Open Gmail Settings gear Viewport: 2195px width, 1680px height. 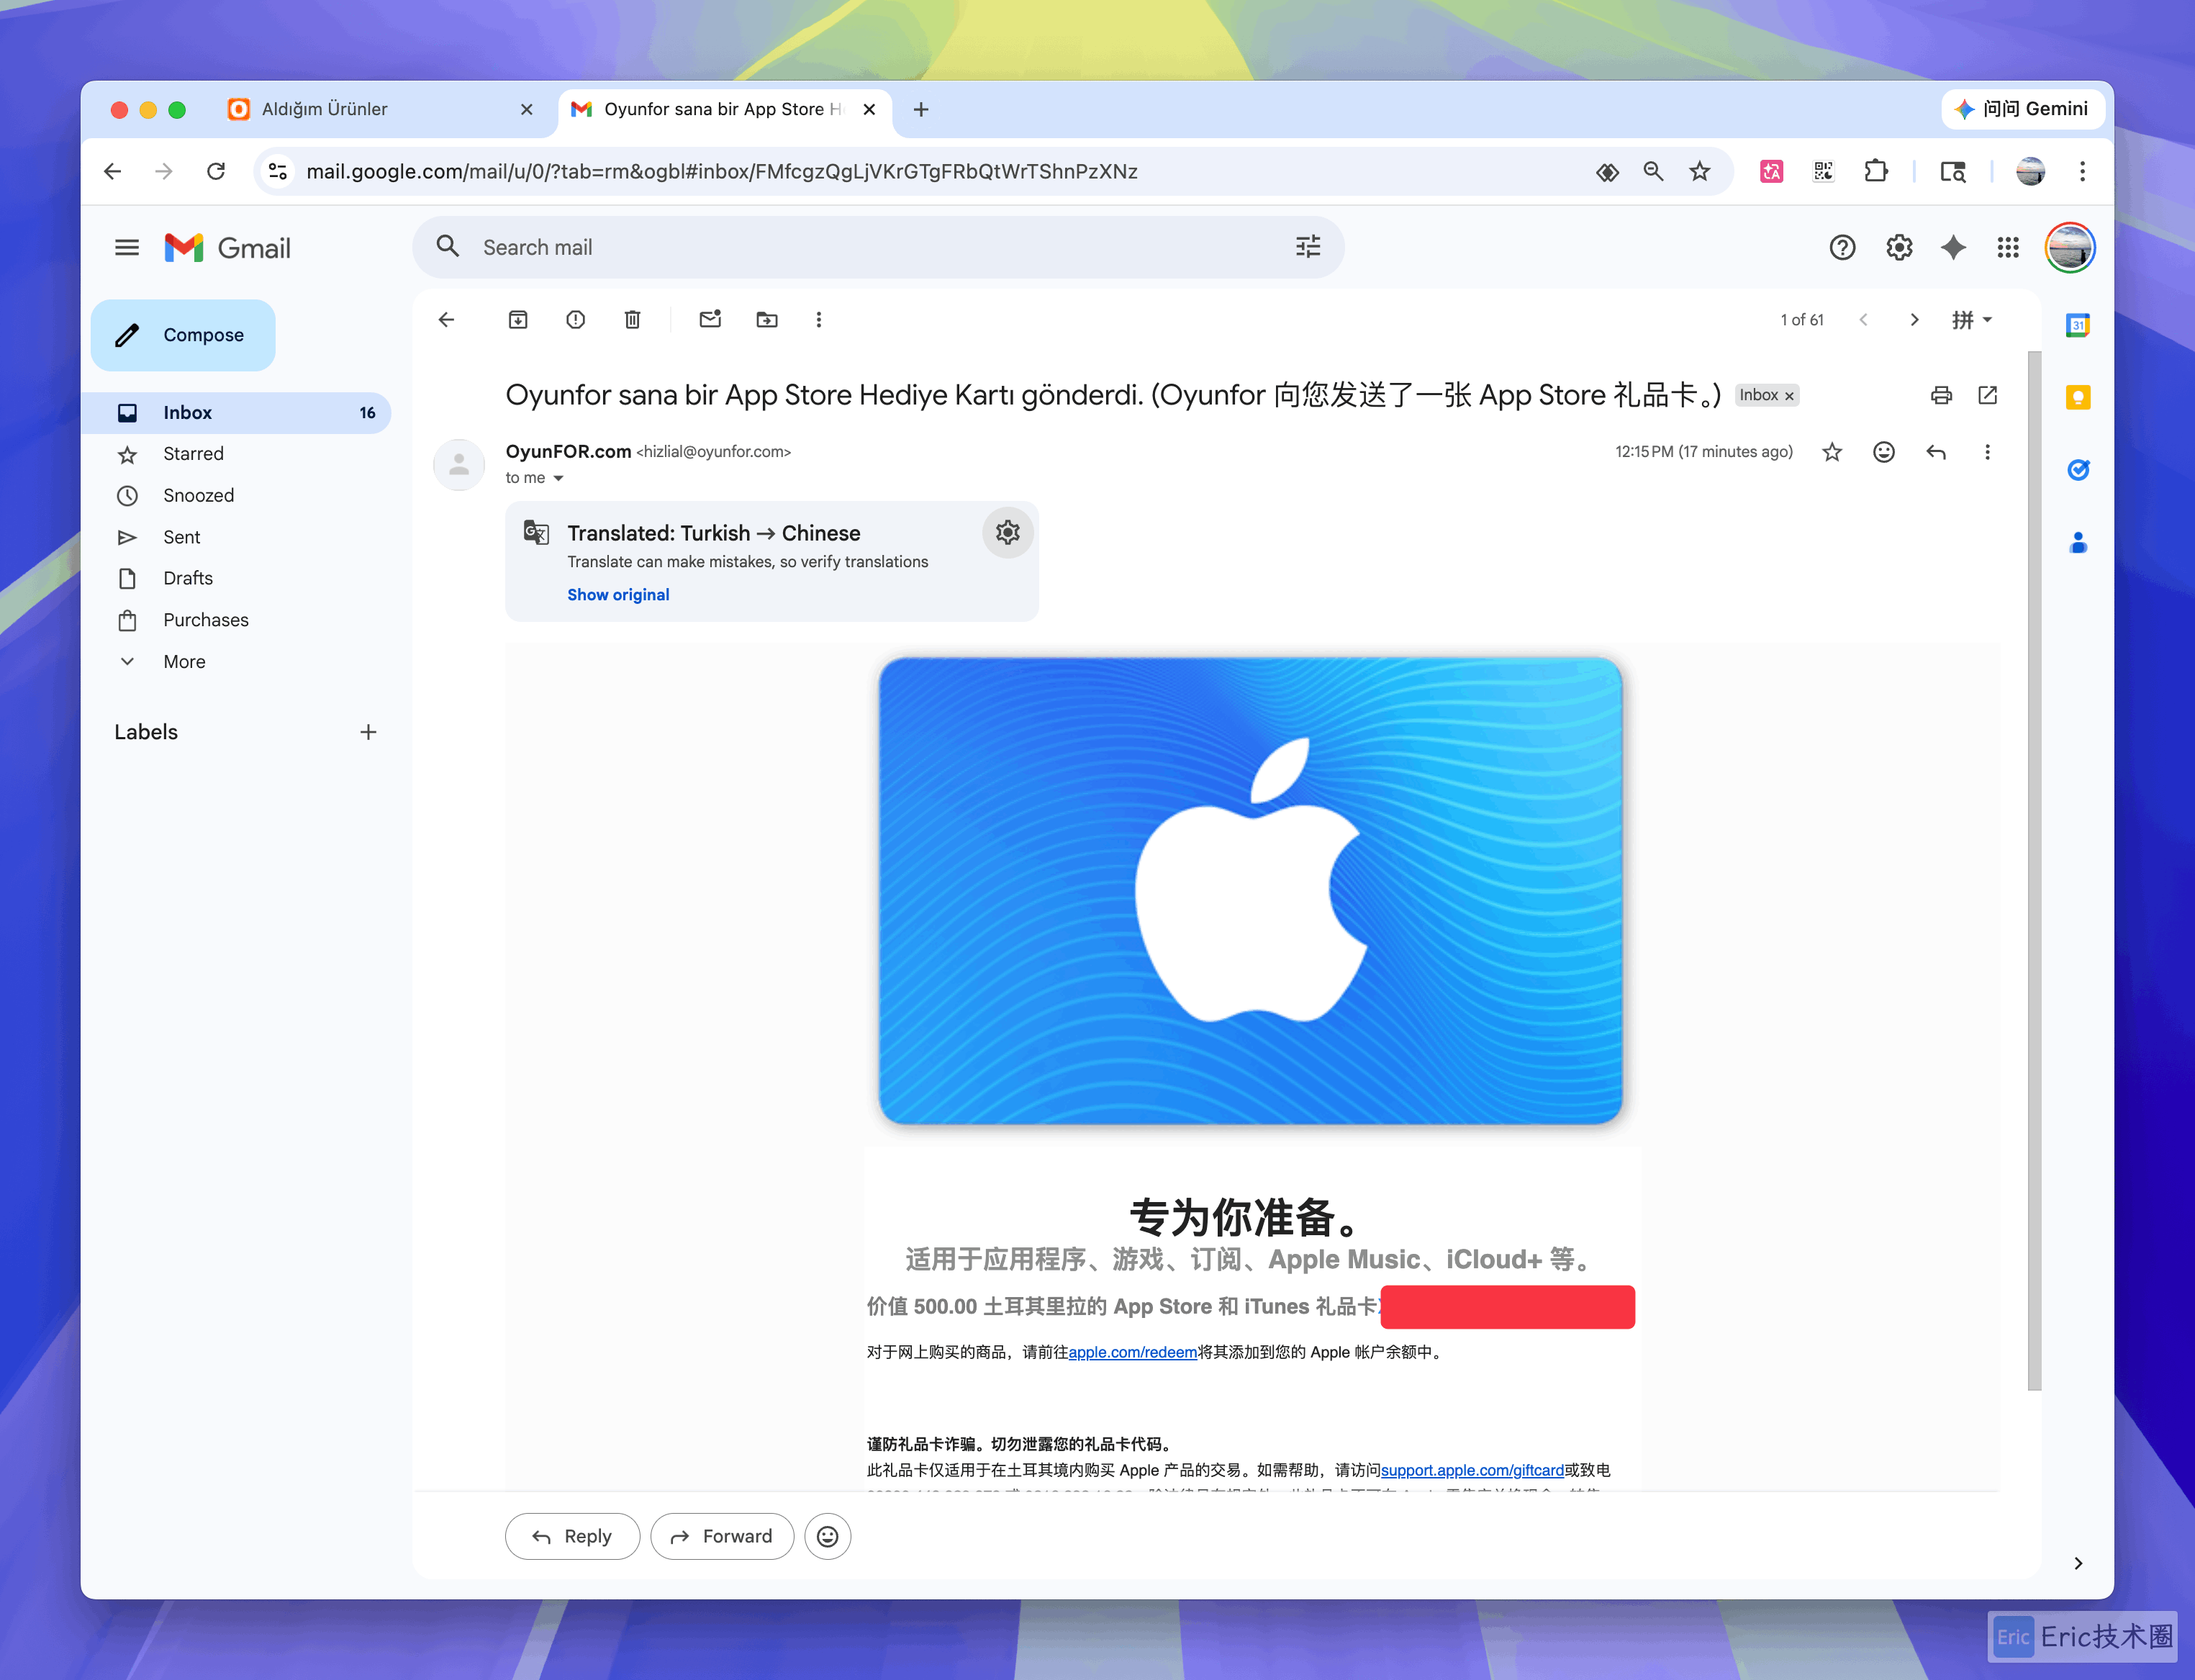(x=1899, y=248)
